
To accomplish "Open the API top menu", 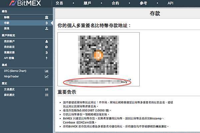I will [x=170, y=3].
